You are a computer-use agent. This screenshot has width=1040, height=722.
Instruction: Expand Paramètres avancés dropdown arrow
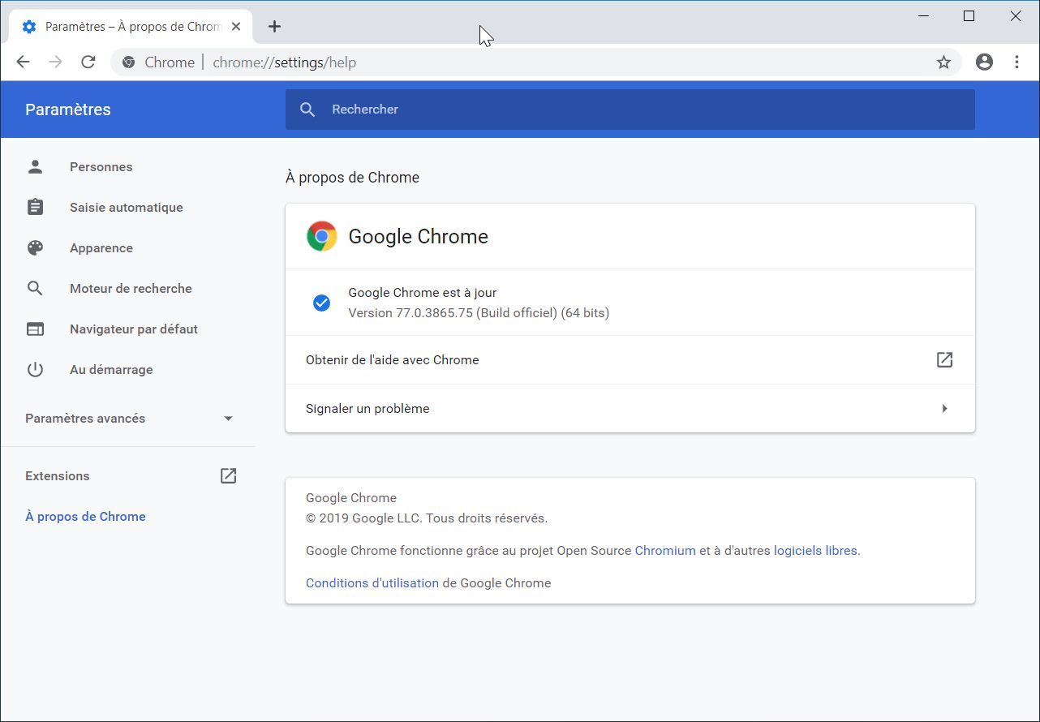[228, 419]
